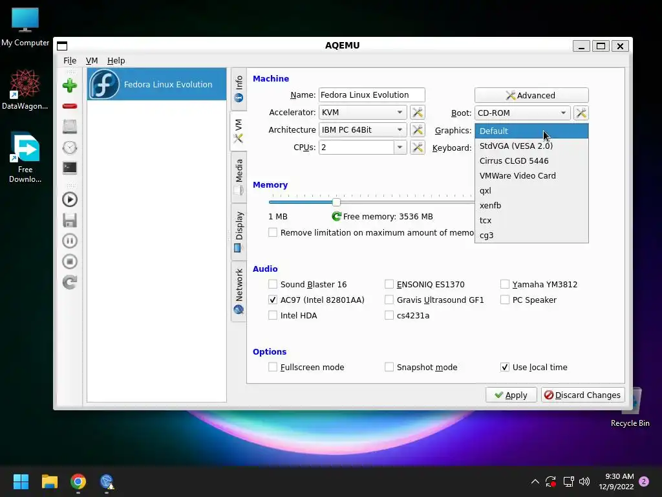Click the Reset VM arrow icon

click(x=70, y=282)
